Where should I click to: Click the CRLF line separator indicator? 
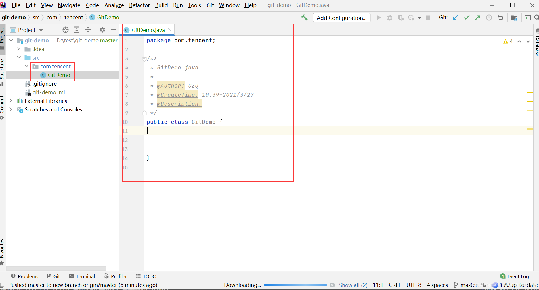[395, 285]
